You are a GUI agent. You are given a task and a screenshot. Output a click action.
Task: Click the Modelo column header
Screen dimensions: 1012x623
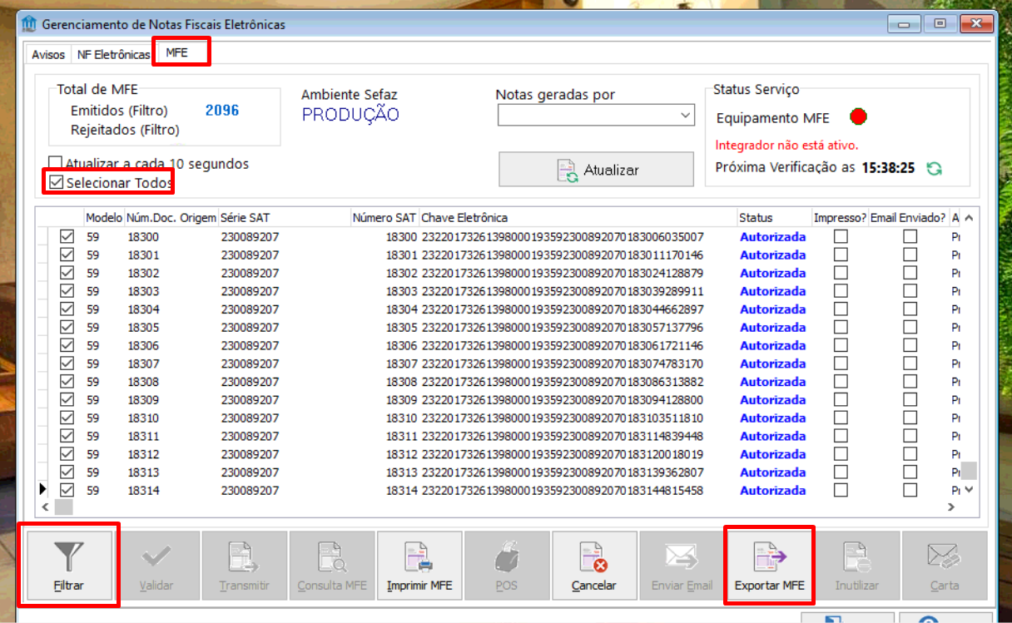coord(104,218)
